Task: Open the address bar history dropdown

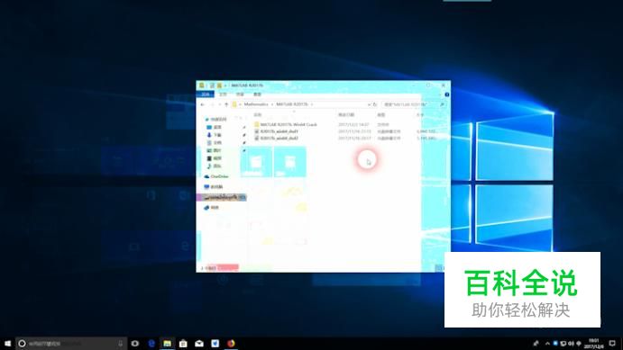Action: 369,104
